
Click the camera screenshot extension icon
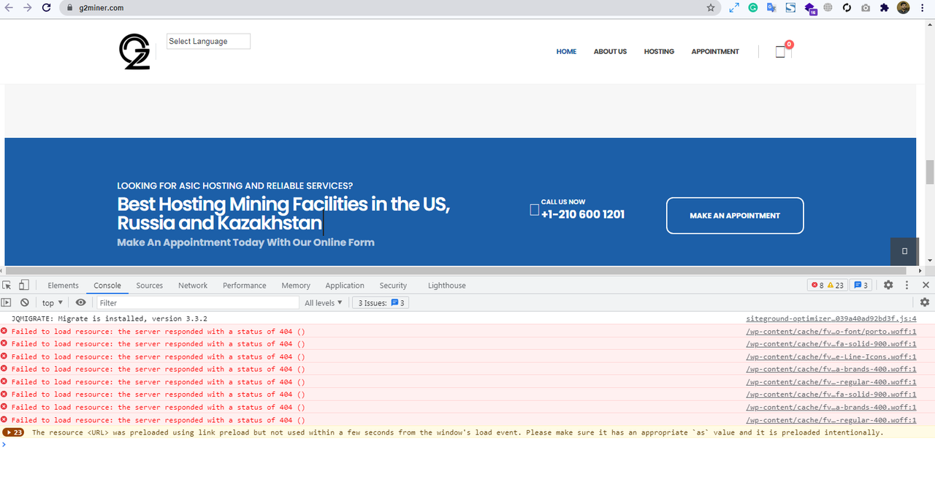(x=866, y=7)
